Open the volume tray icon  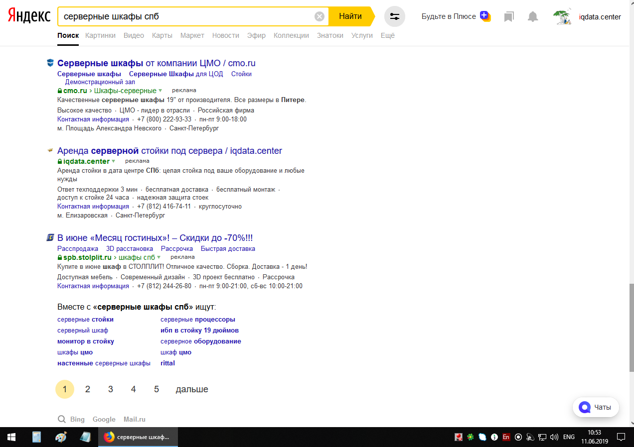click(x=554, y=437)
